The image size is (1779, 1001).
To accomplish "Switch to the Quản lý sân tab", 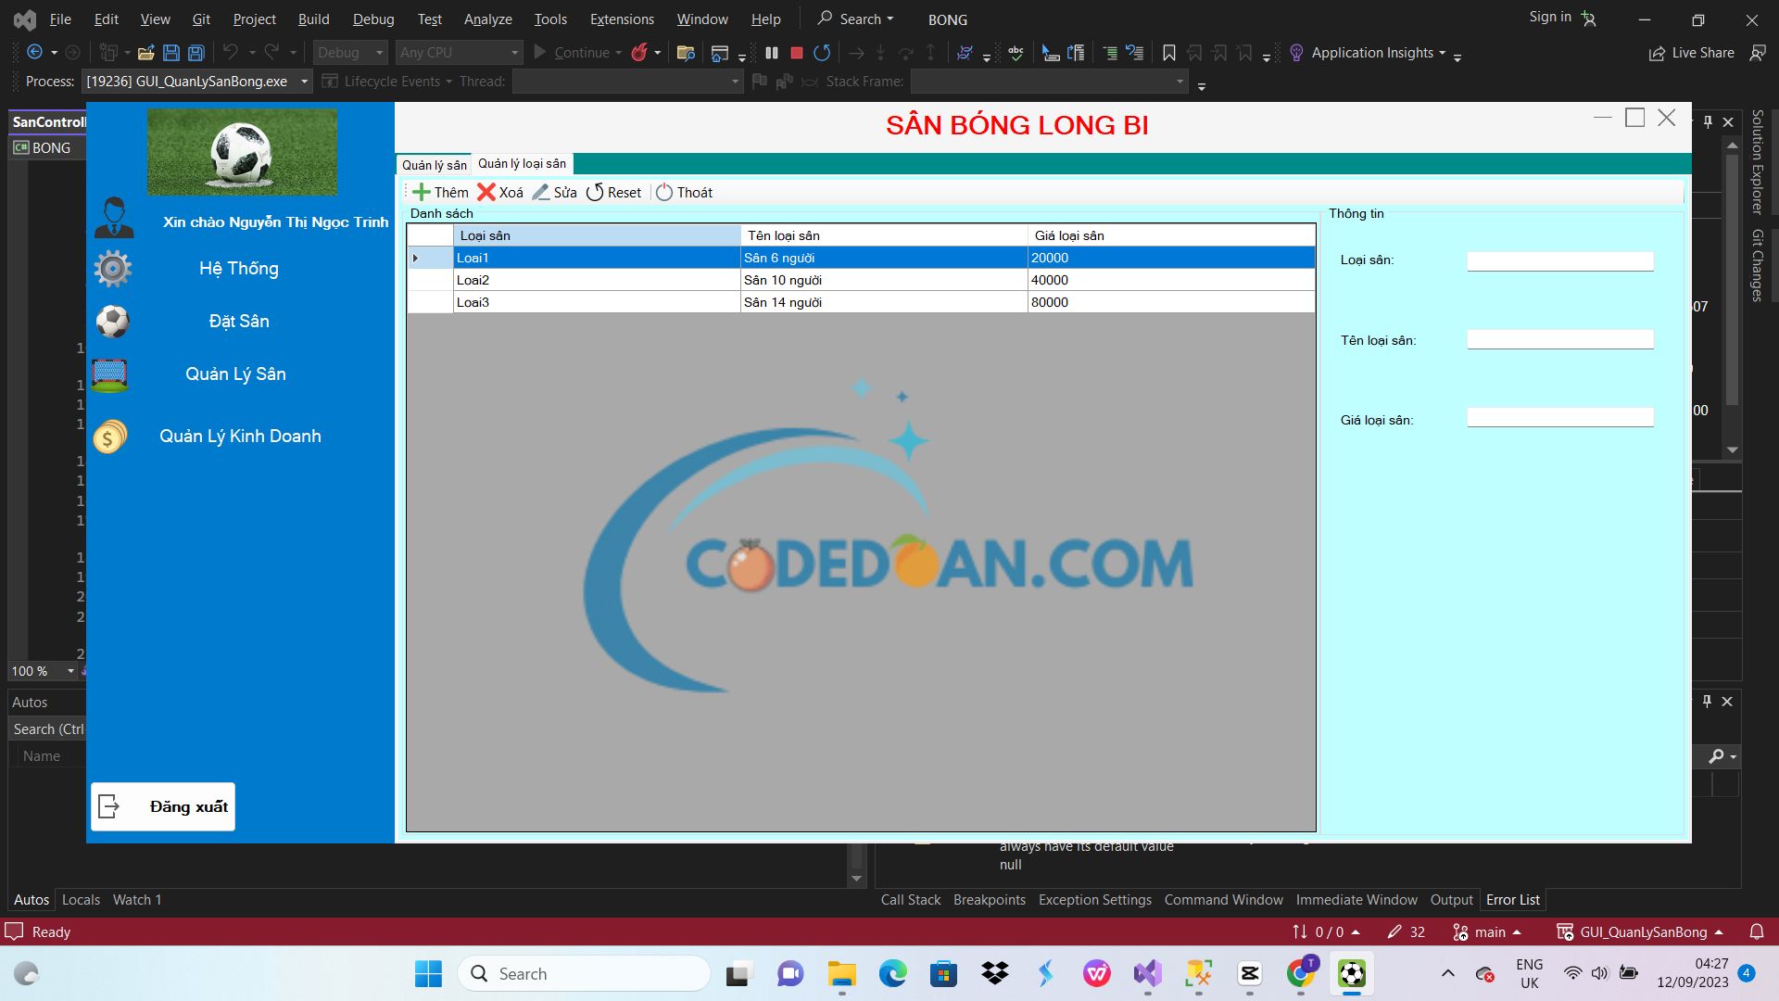I will coord(434,165).
